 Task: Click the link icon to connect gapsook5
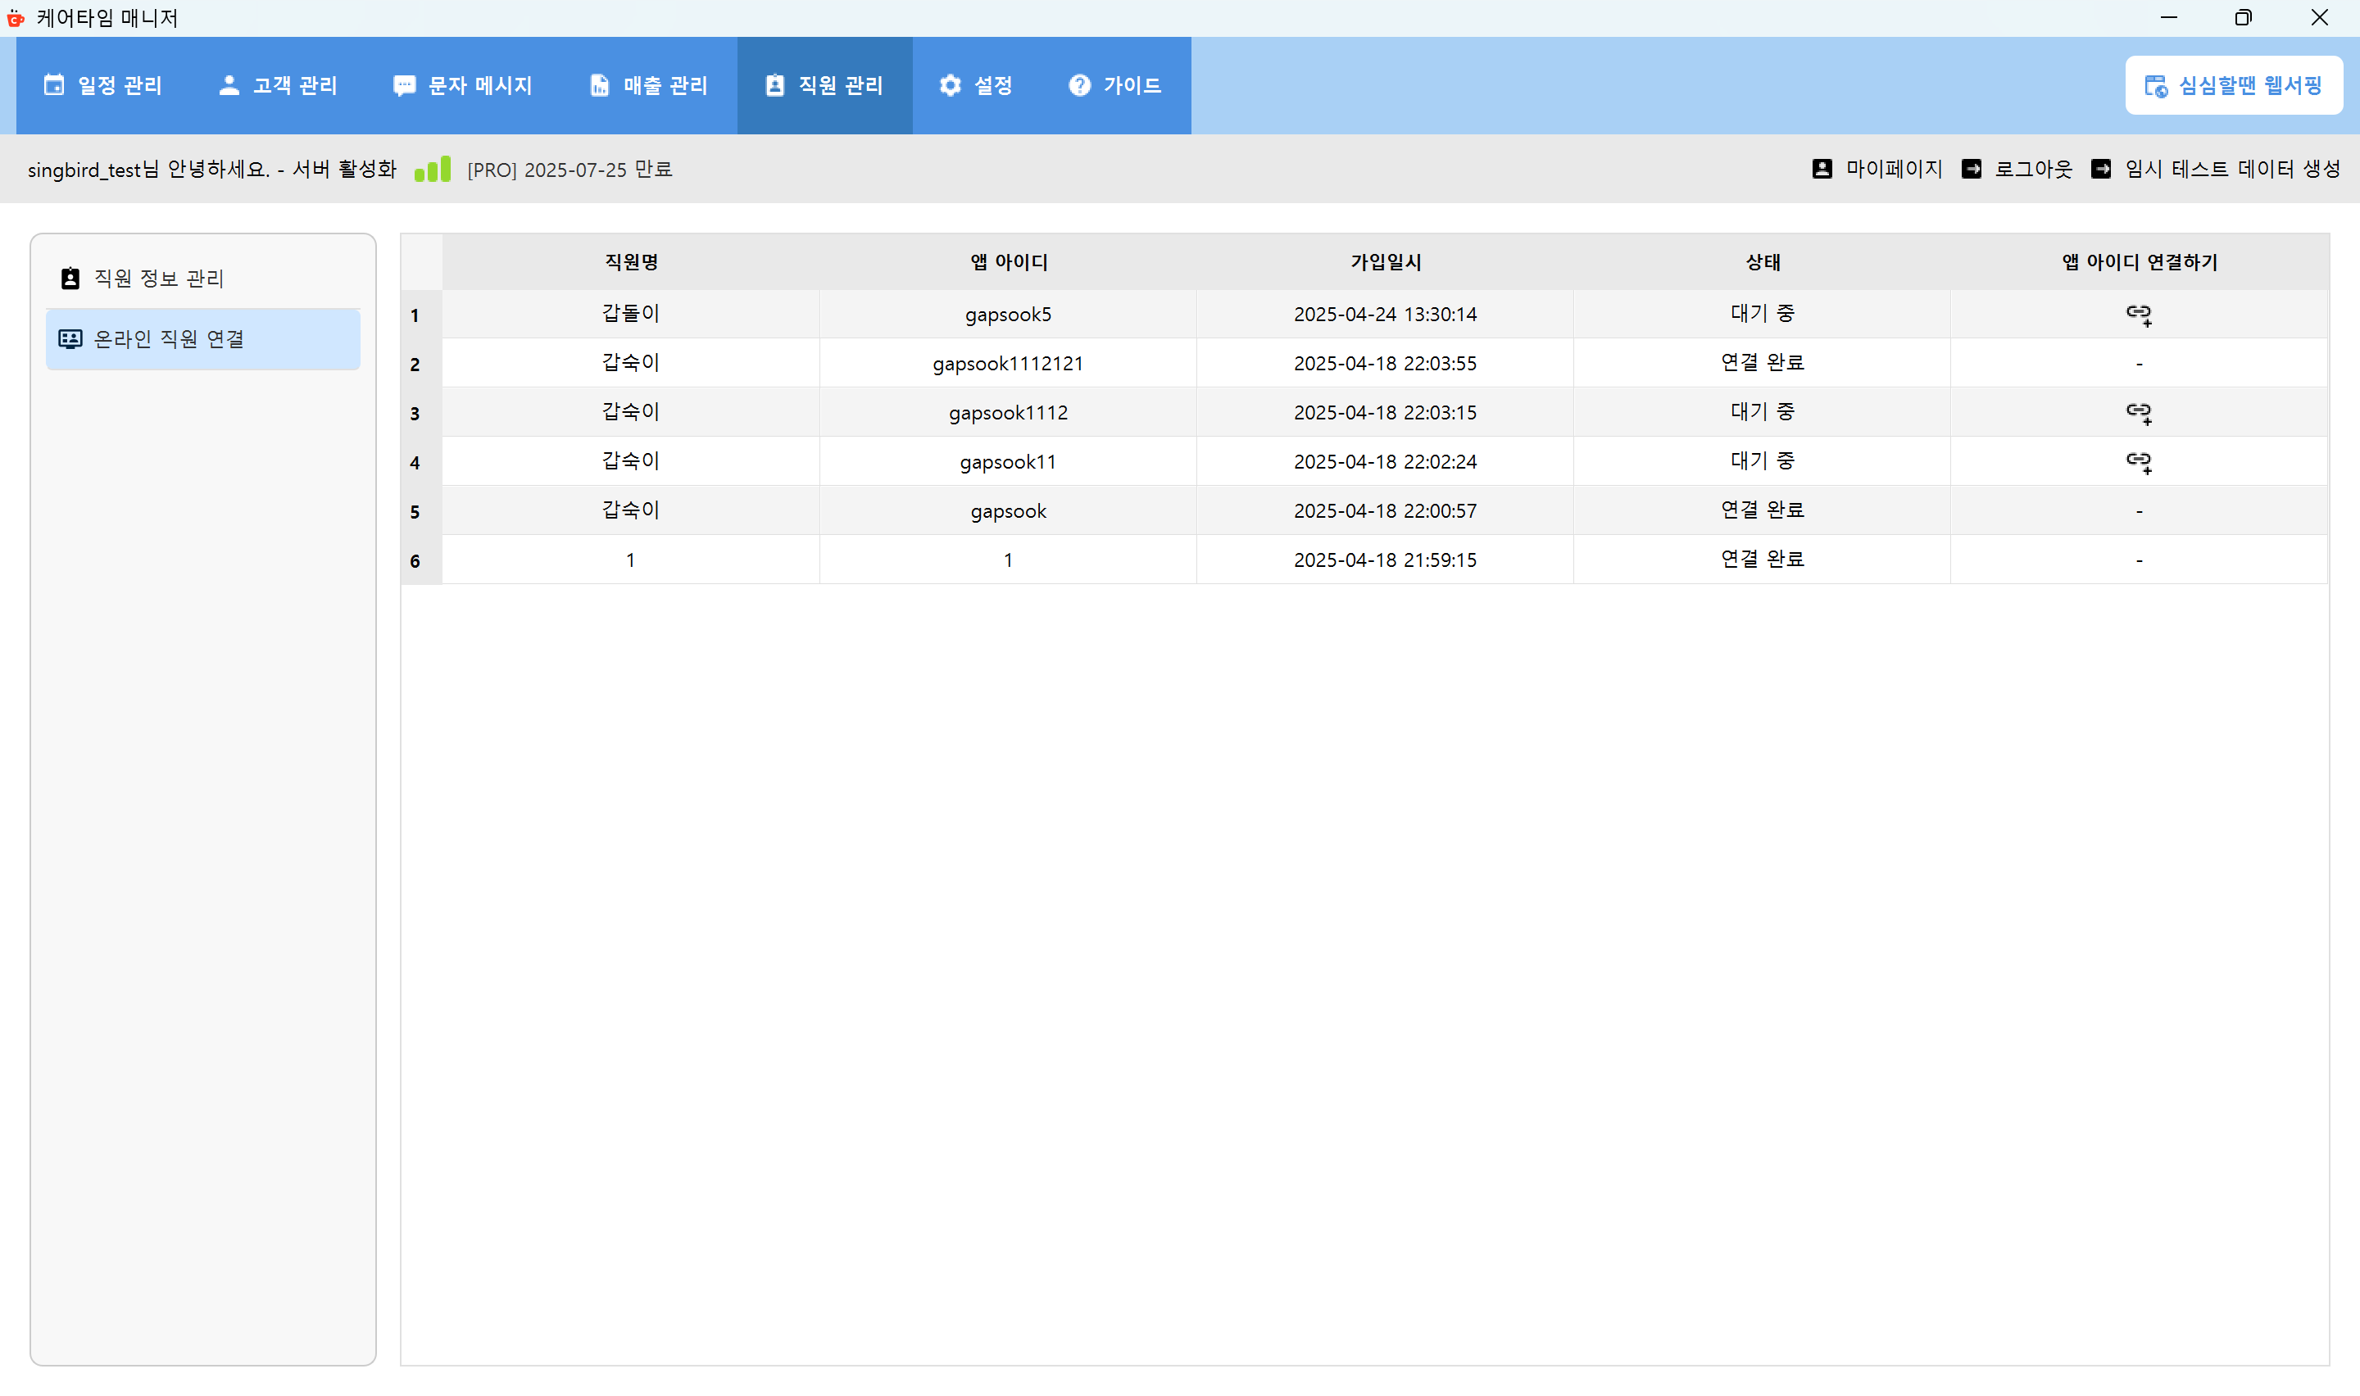tap(2138, 315)
